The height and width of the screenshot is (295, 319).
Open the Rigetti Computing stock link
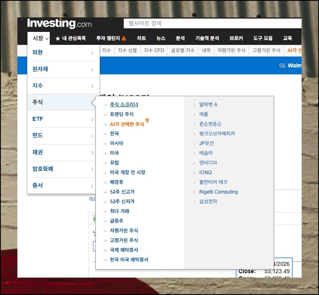[218, 192]
